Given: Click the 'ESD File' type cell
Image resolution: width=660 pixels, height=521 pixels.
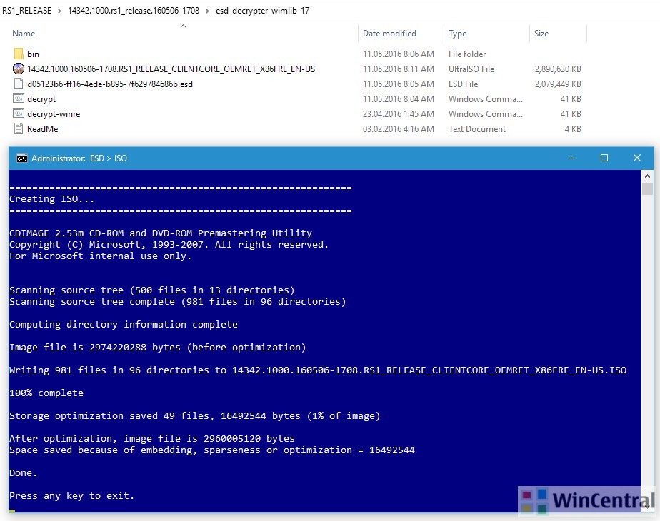Looking at the screenshot, I should coord(463,84).
